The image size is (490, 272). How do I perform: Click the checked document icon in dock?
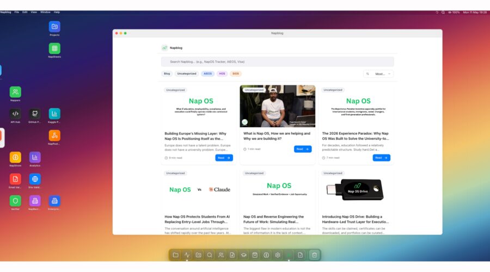click(300, 255)
